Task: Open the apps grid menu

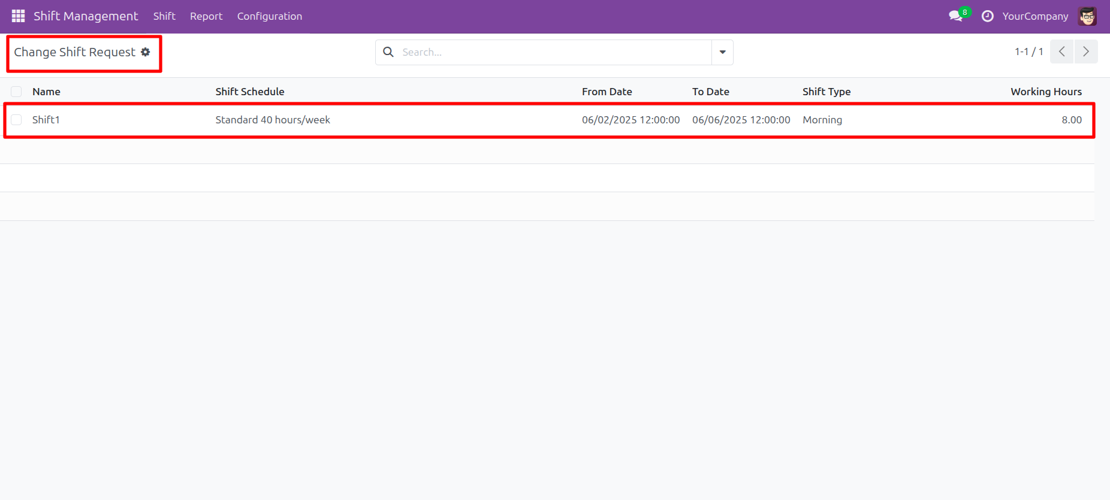Action: pyautogui.click(x=18, y=16)
